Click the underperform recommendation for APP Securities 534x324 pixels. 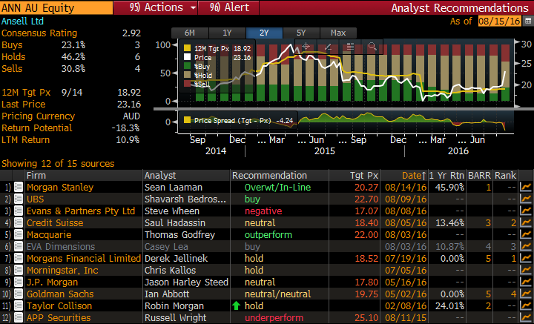point(274,317)
